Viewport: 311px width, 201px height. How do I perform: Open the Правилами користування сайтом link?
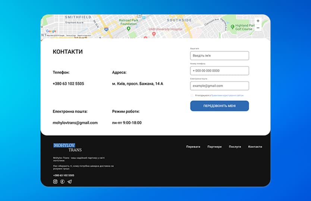tap(227, 95)
